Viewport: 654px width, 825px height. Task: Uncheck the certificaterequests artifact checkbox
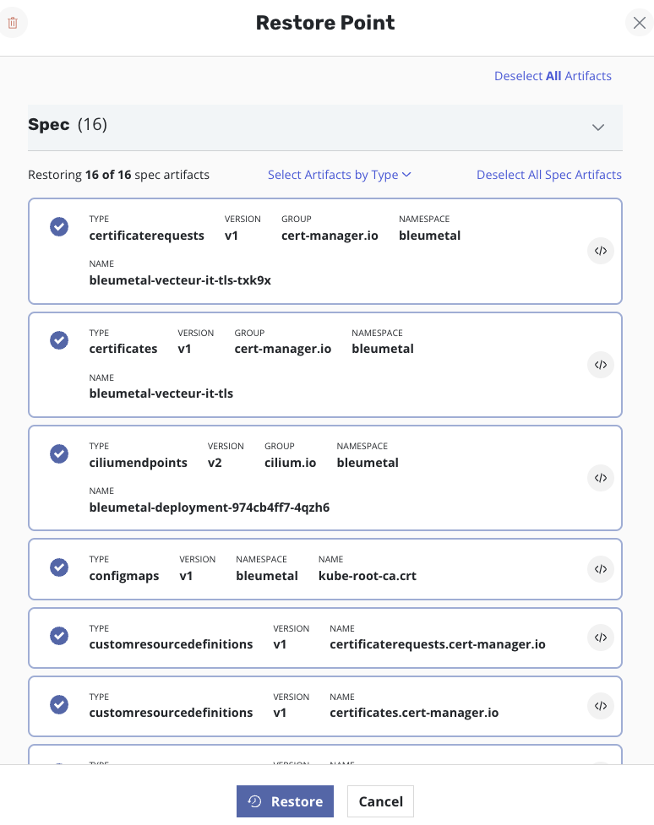tap(59, 227)
